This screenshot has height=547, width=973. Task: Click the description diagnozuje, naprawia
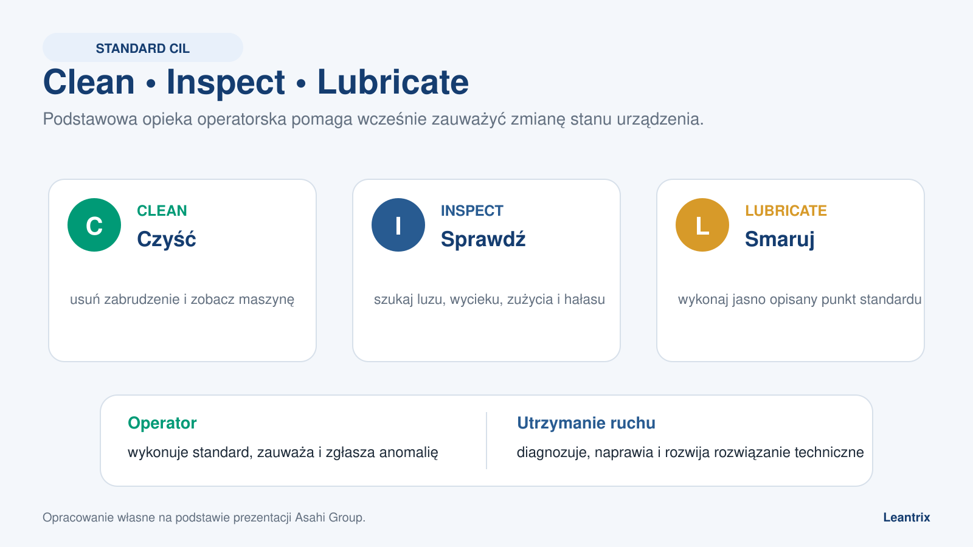690,452
